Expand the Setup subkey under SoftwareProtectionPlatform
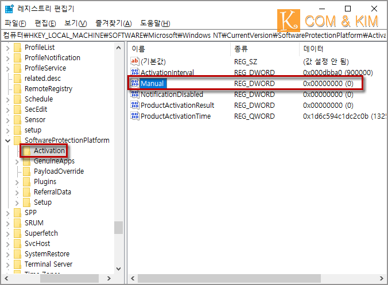Image resolution: width=388 pixels, height=285 pixels. tap(17, 203)
